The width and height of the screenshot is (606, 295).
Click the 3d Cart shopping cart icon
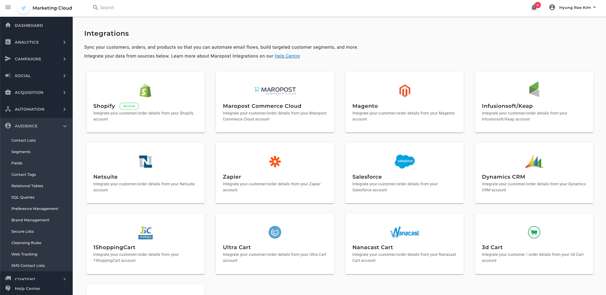[534, 232]
